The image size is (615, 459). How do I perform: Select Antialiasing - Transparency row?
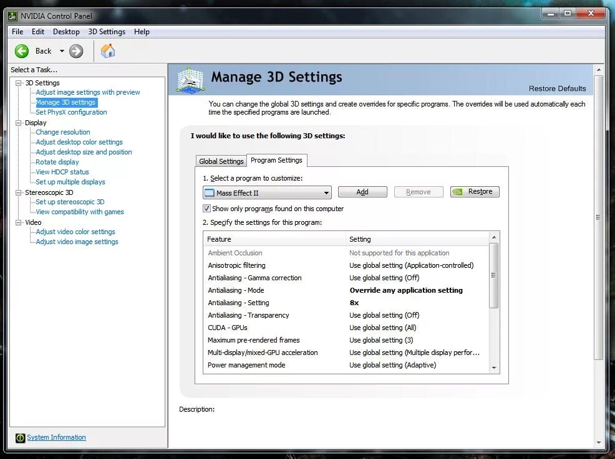[x=346, y=315]
